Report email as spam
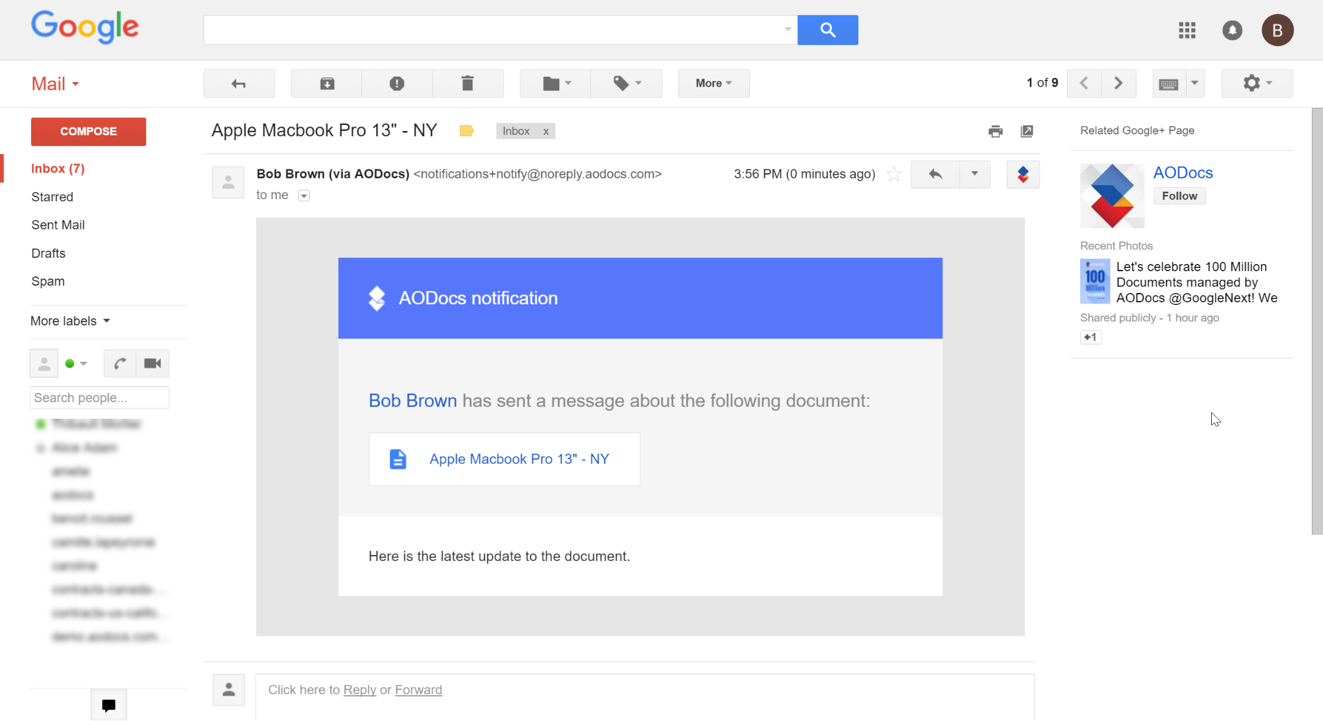 [x=397, y=83]
